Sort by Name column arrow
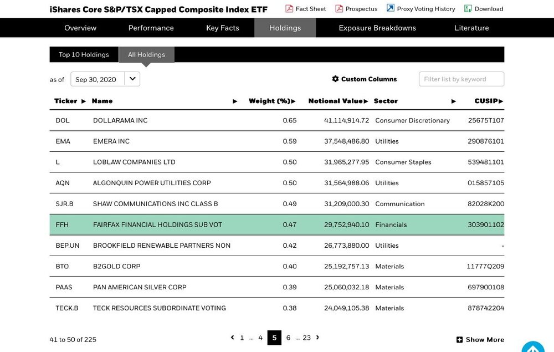The image size is (554, 352). 235,101
